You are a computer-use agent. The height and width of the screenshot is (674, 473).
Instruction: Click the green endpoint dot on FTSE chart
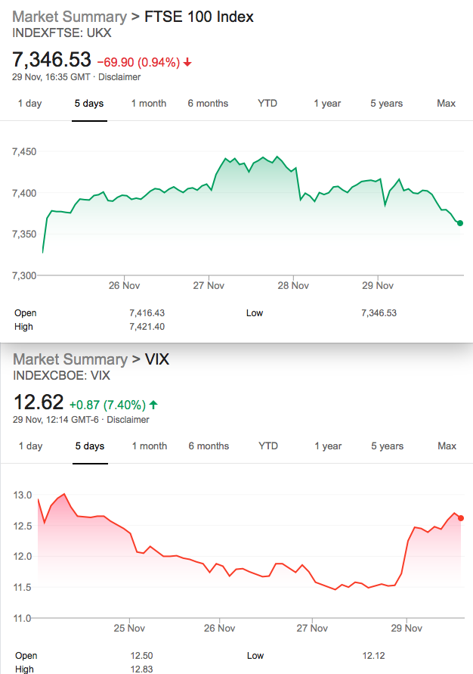point(460,223)
